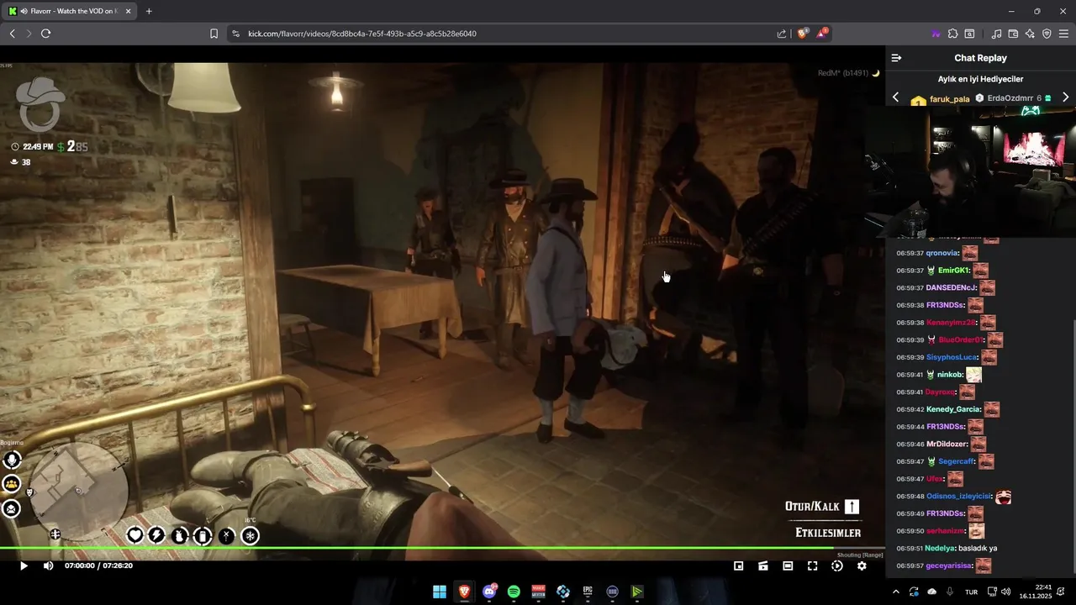This screenshot has width=1076, height=605.
Task: Mute the video player volume
Action: click(48, 566)
